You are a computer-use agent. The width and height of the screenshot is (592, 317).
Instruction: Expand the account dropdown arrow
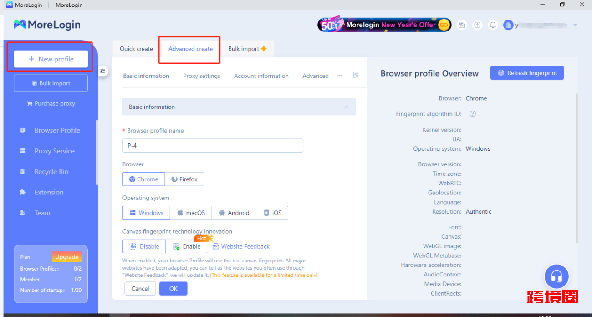pos(575,25)
